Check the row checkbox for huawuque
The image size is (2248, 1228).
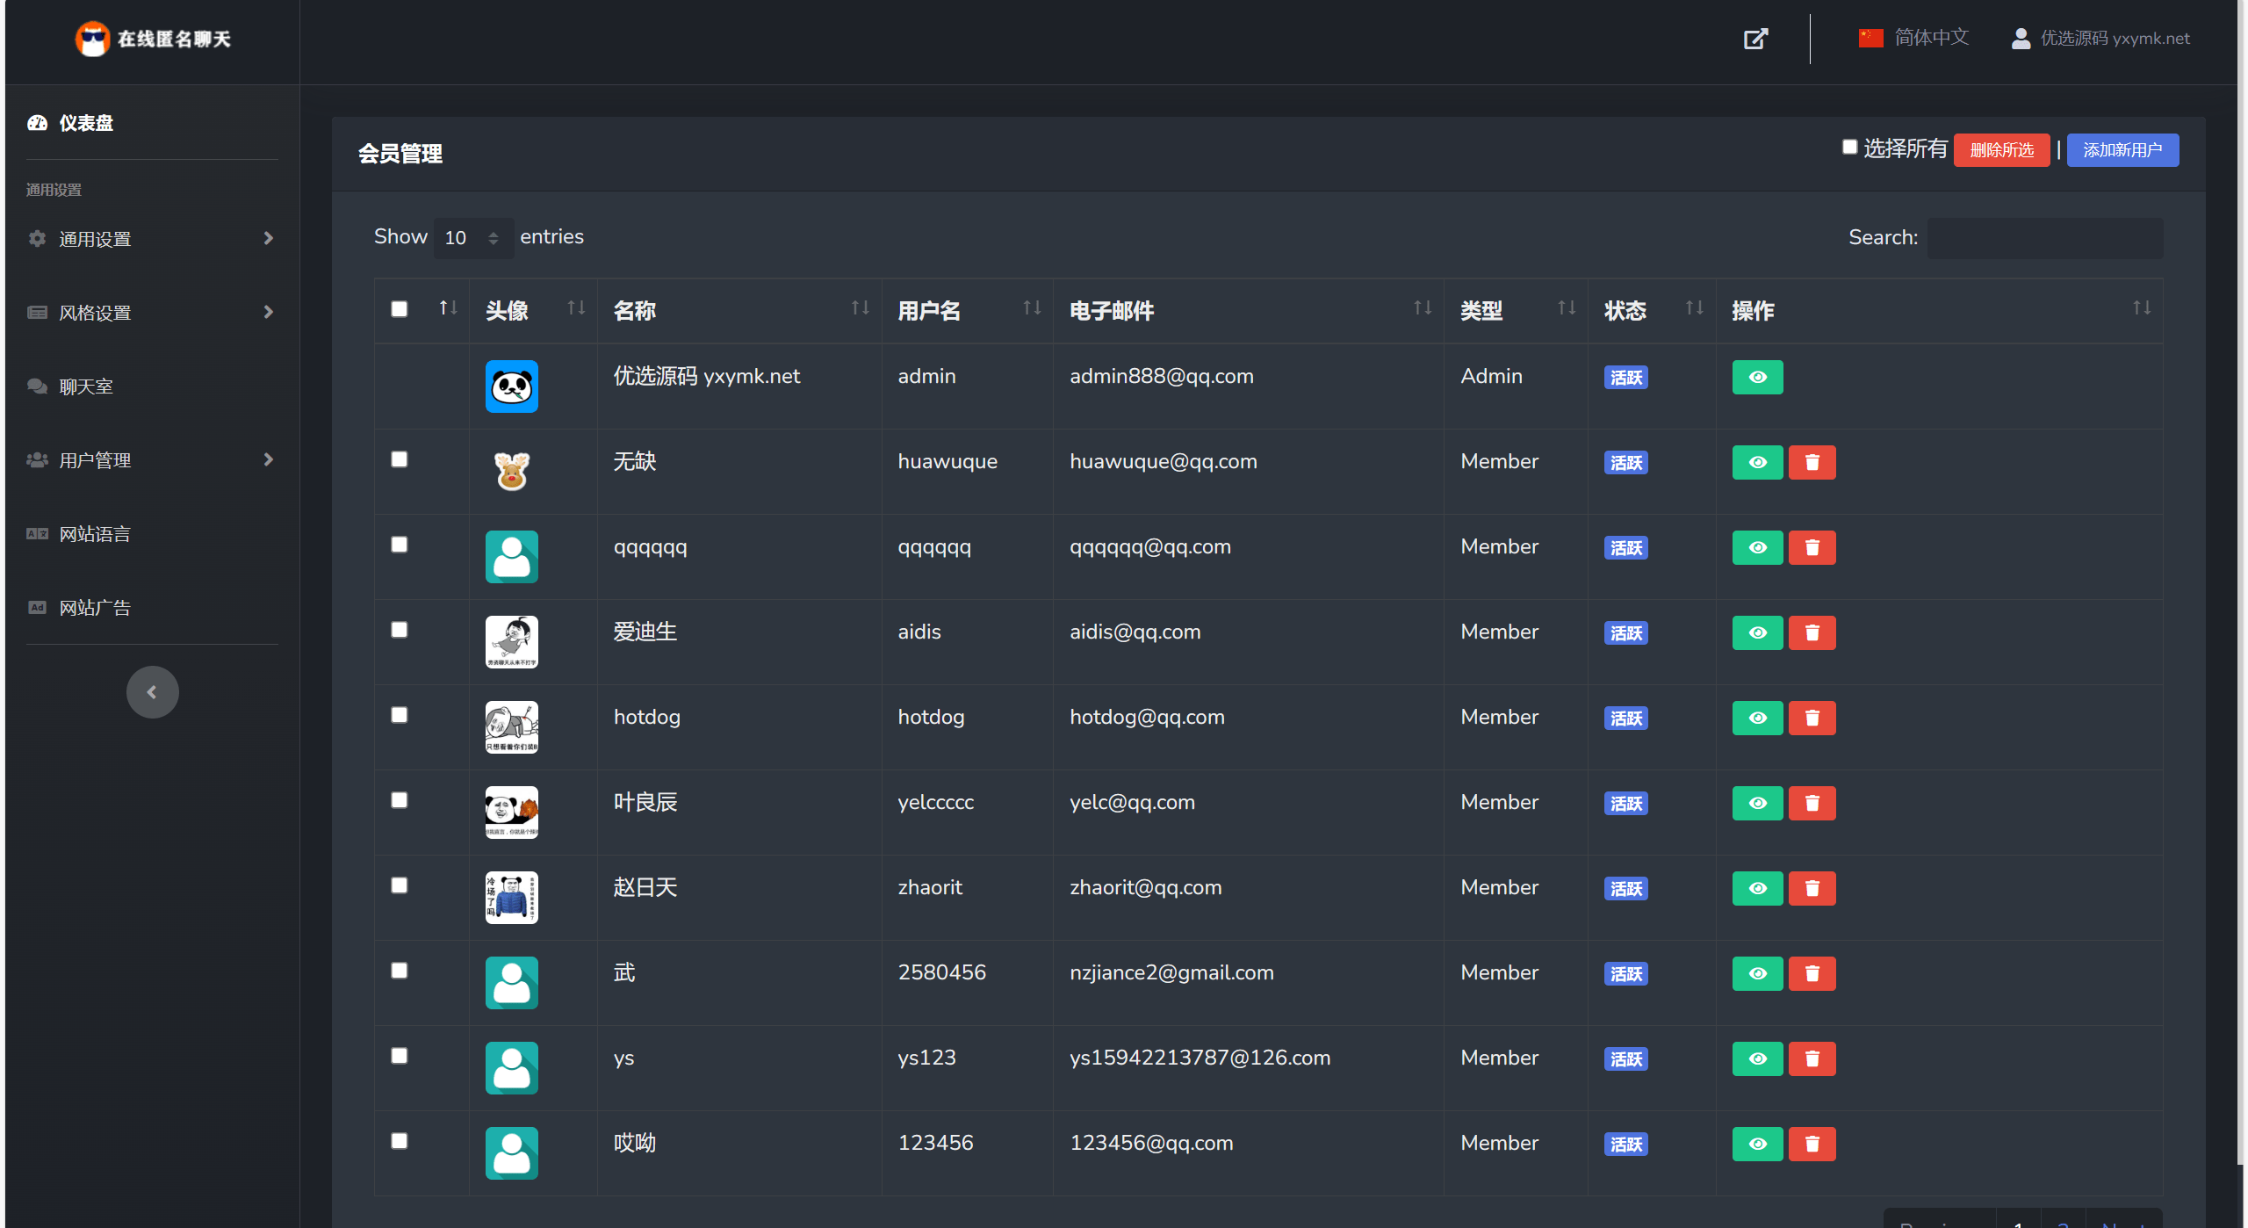pos(399,459)
